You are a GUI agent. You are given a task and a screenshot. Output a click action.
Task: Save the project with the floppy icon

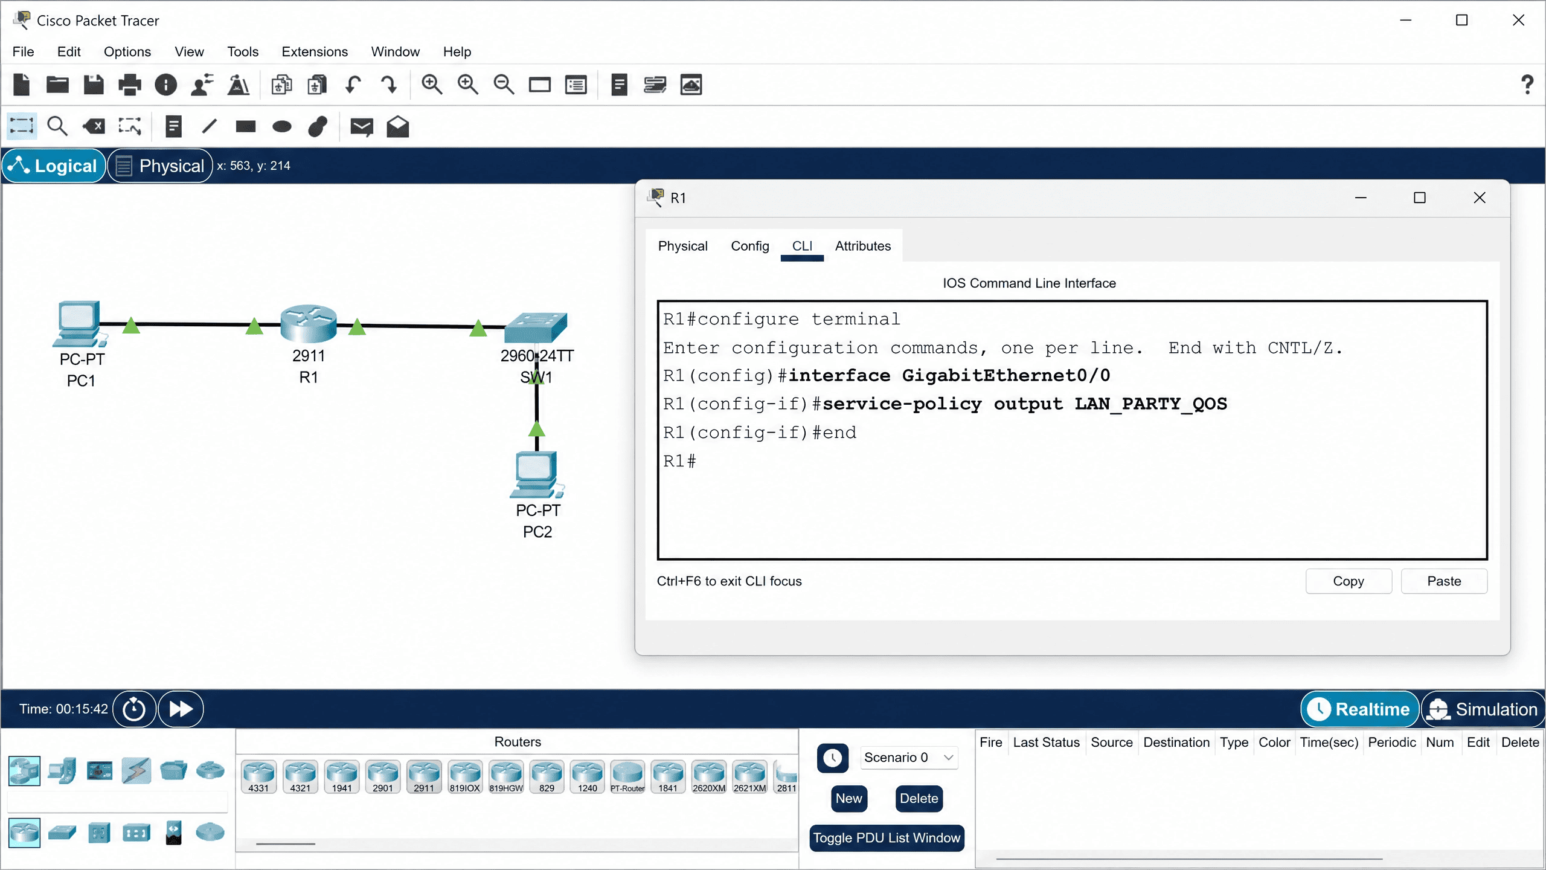(94, 85)
